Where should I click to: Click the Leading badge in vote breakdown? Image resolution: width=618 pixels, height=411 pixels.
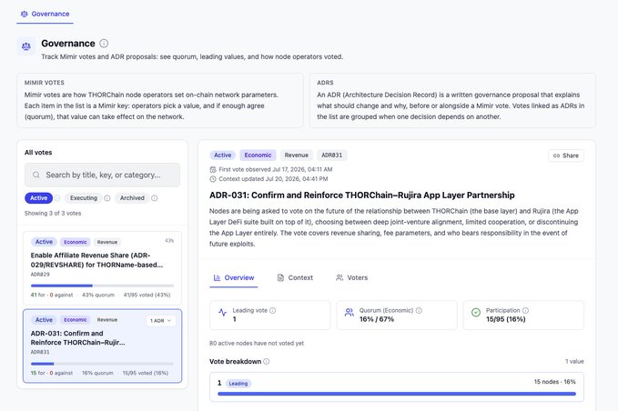[x=238, y=384]
